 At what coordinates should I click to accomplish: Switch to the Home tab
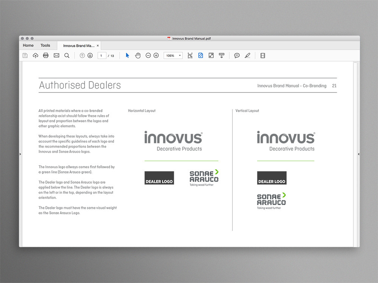[28, 45]
